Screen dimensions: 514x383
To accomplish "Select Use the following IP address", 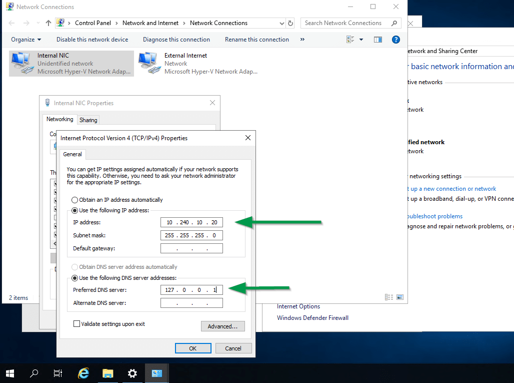I will click(x=75, y=210).
